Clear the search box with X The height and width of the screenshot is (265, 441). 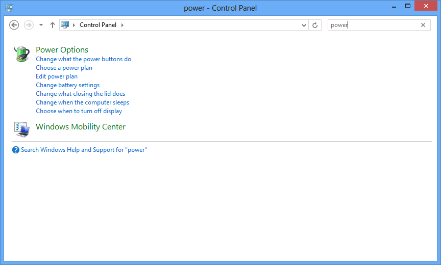(423, 25)
